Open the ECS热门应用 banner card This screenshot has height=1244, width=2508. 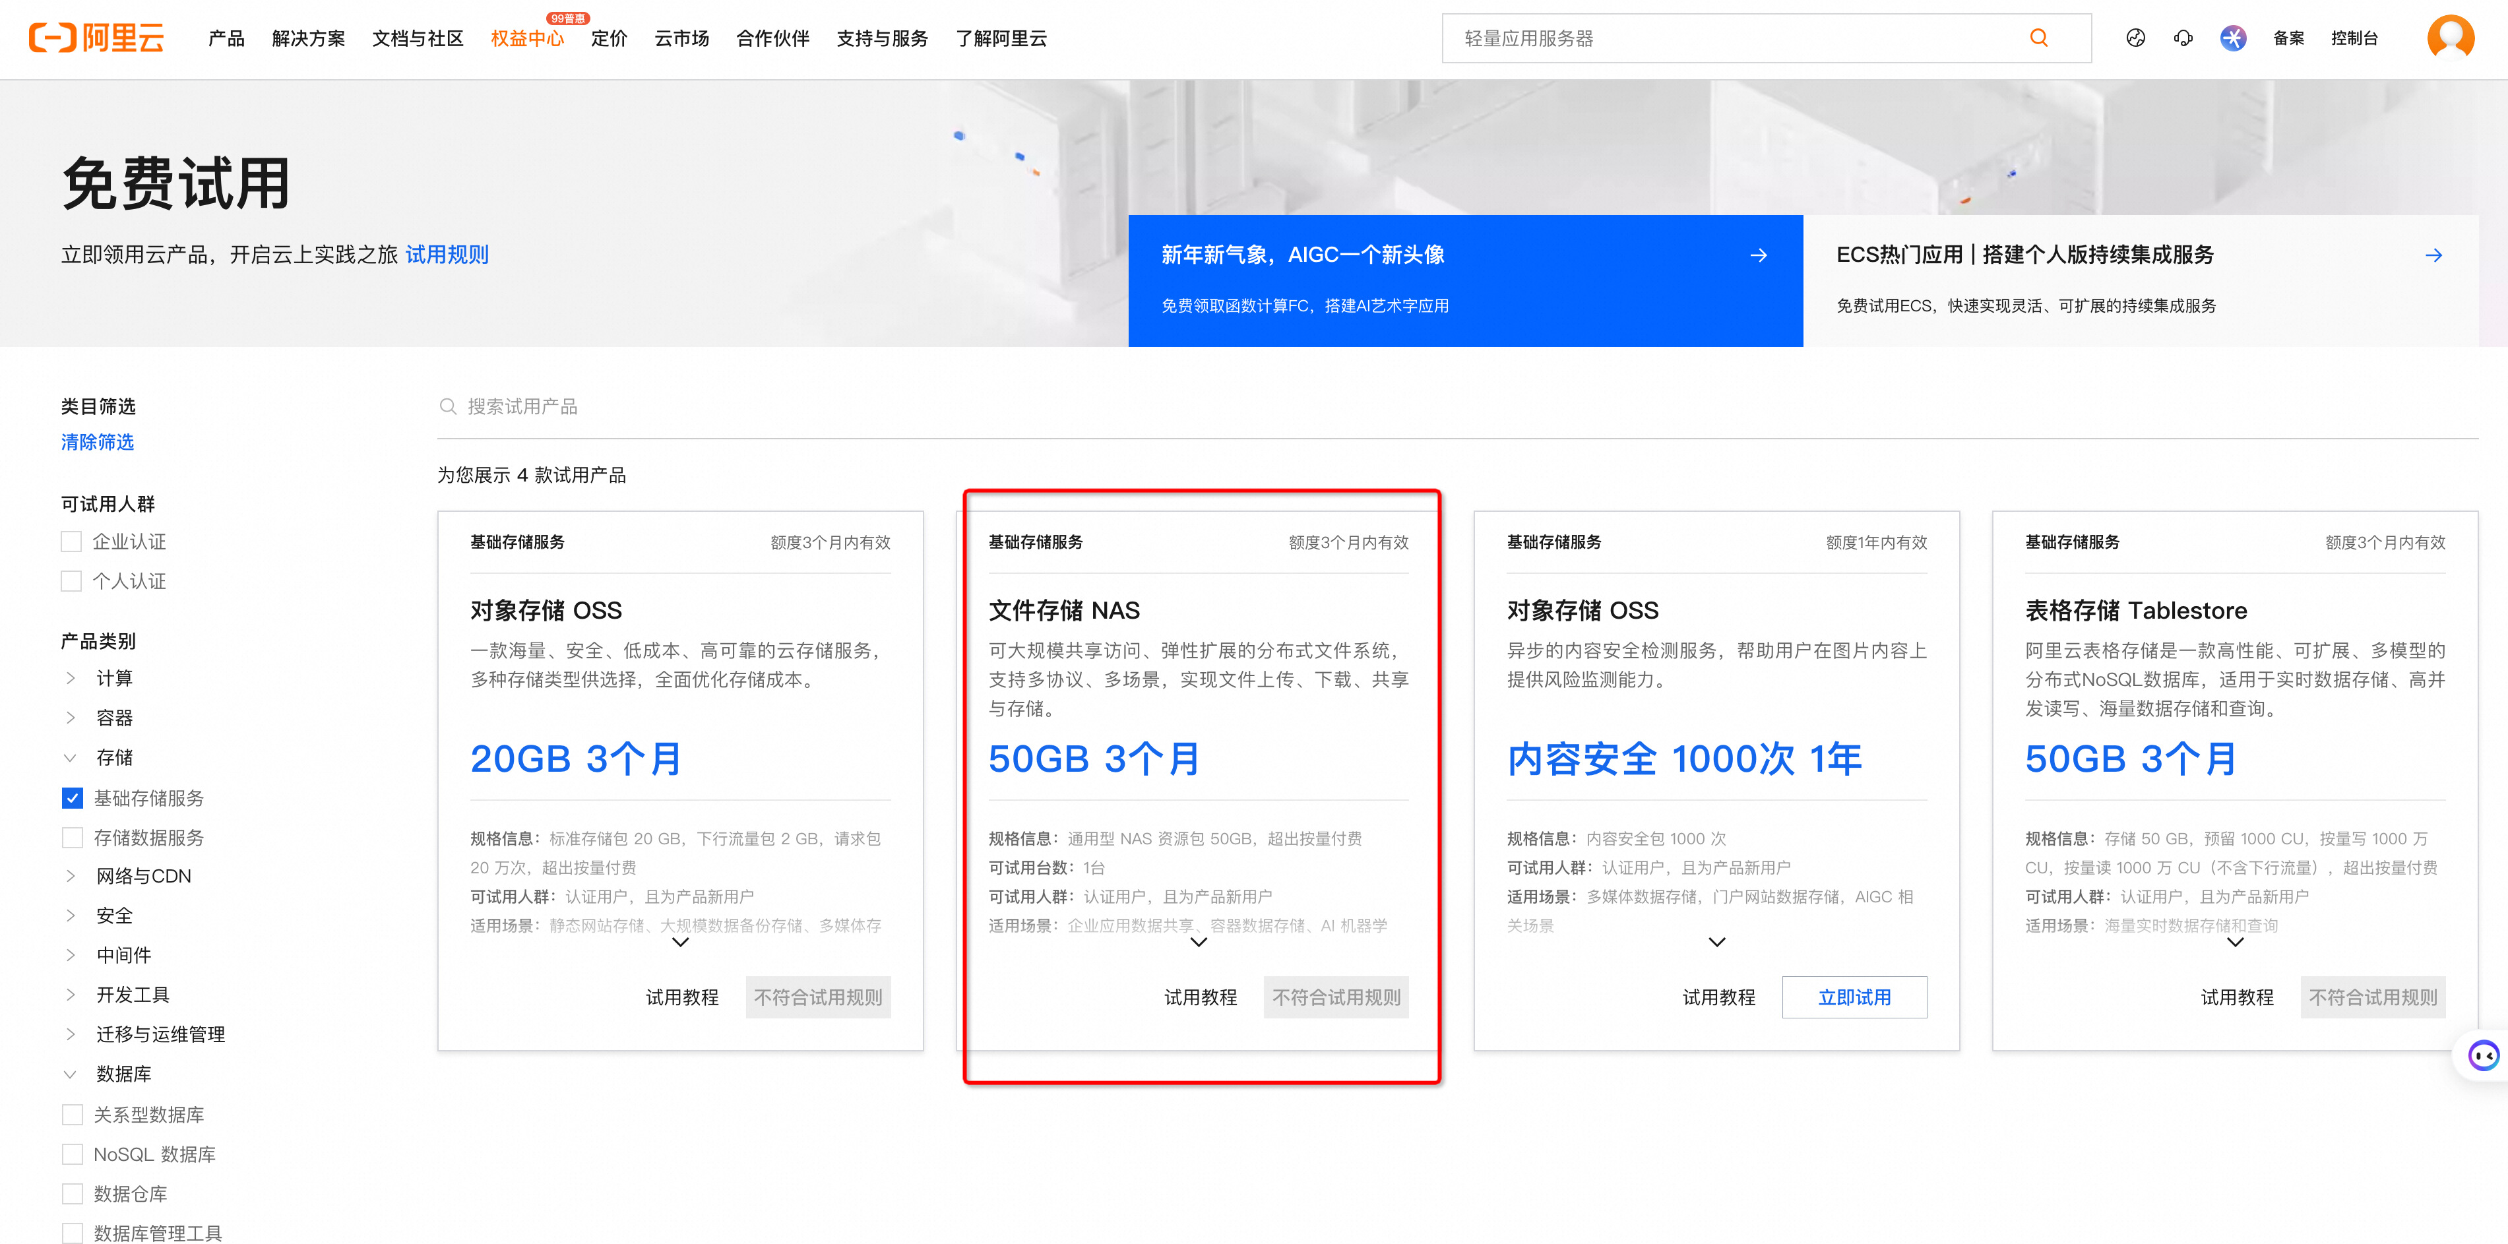pyautogui.click(x=2140, y=280)
